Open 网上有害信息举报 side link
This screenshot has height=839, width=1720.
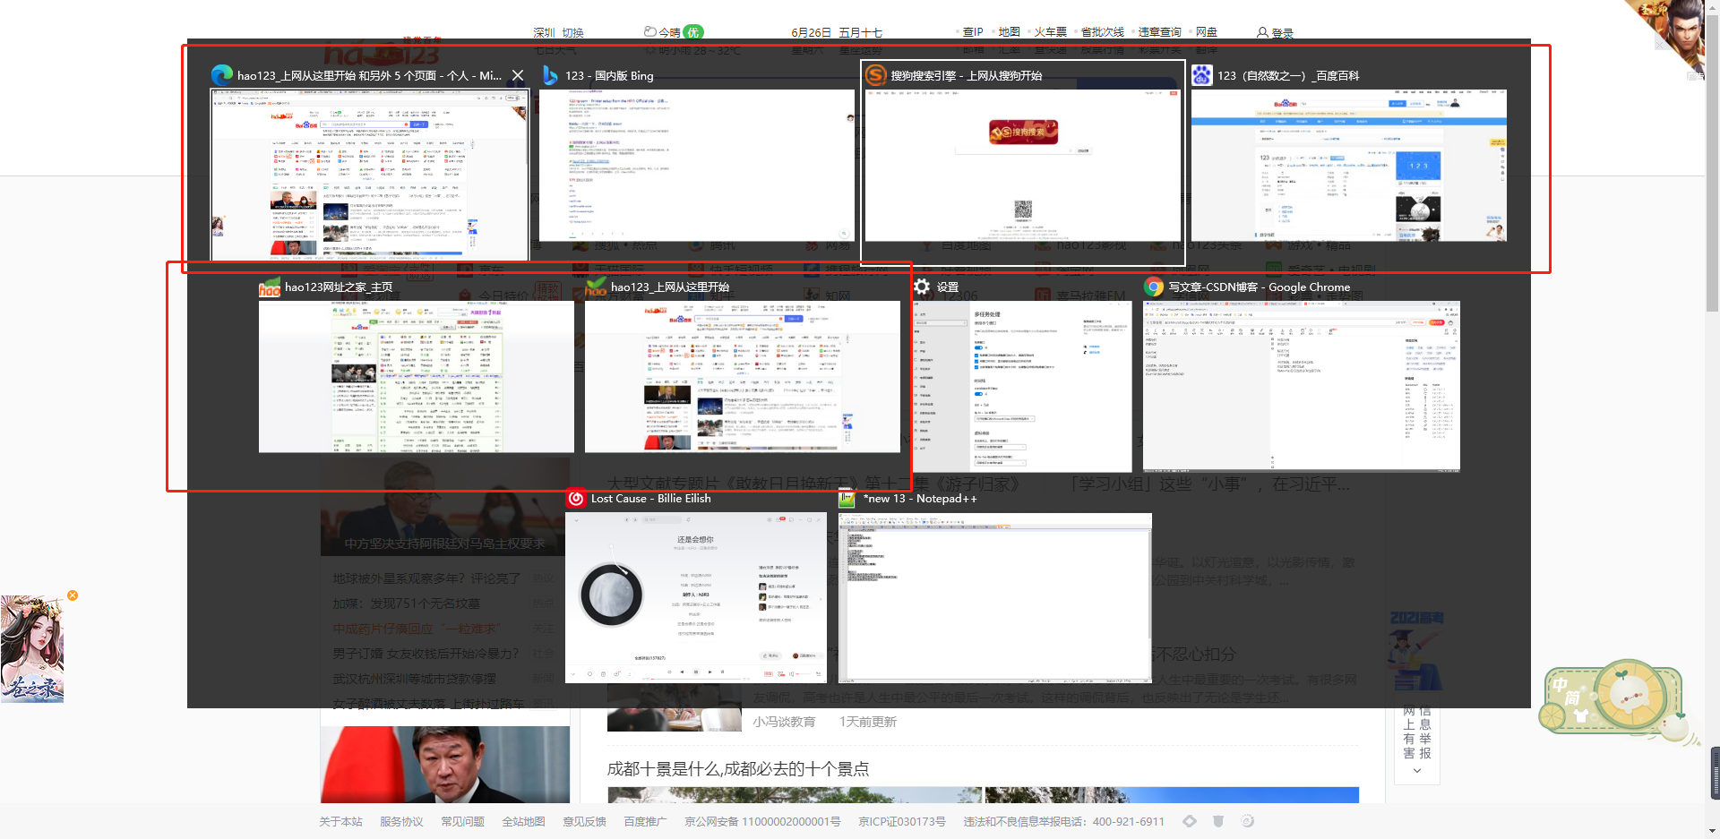pyautogui.click(x=1417, y=732)
